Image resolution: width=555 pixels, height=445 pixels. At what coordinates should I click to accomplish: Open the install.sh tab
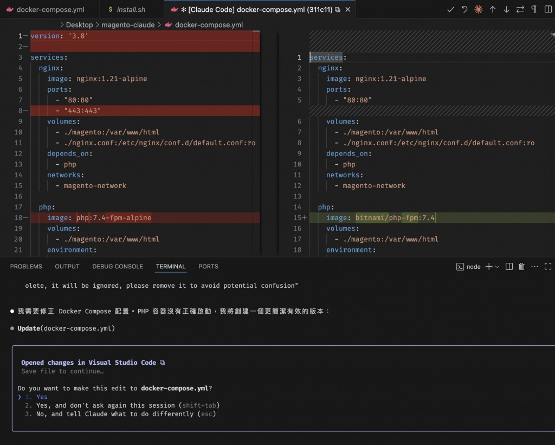pos(131,10)
